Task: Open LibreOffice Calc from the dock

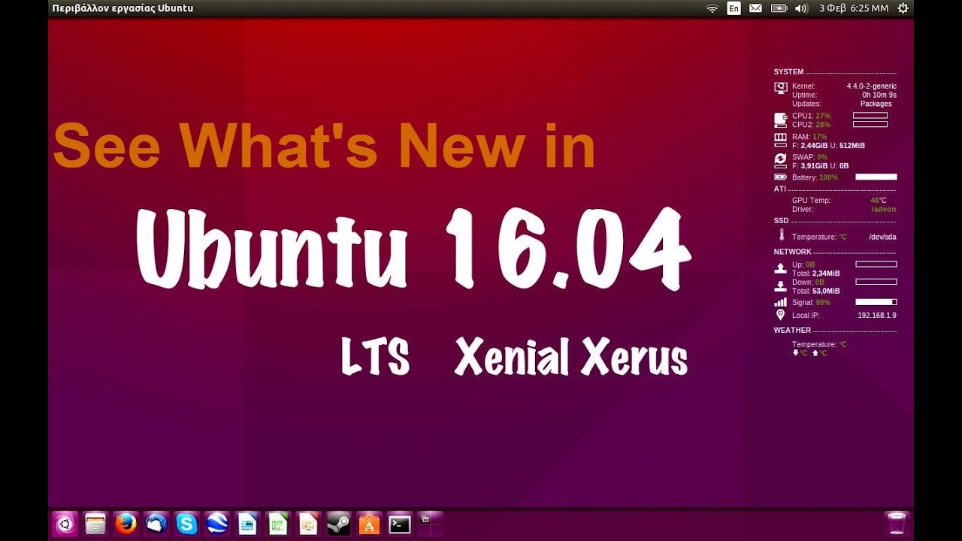Action: [278, 524]
